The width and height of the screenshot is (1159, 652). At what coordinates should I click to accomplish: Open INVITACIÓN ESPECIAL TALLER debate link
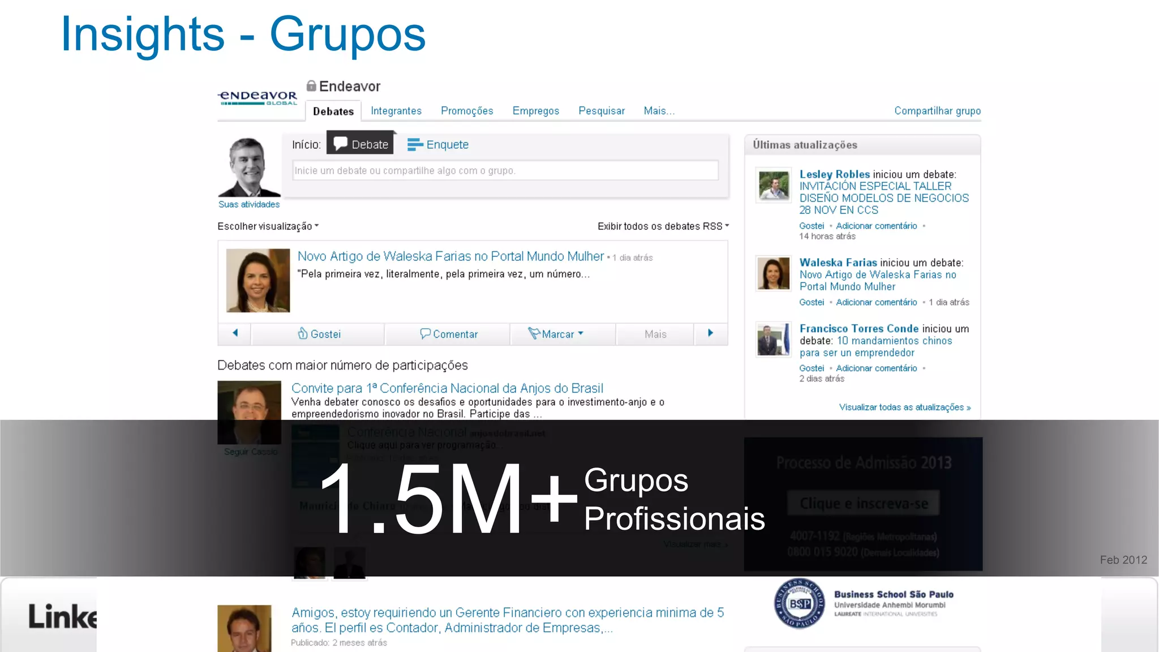point(884,198)
